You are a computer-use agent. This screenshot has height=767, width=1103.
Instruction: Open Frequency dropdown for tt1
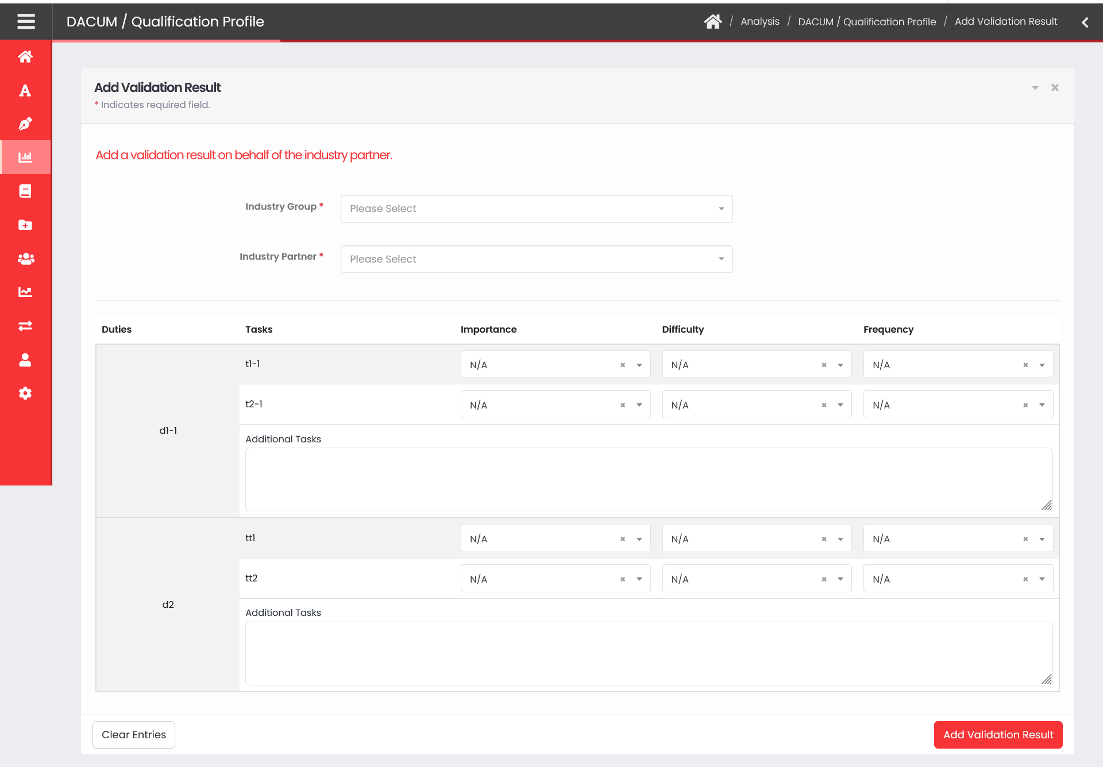click(x=958, y=538)
